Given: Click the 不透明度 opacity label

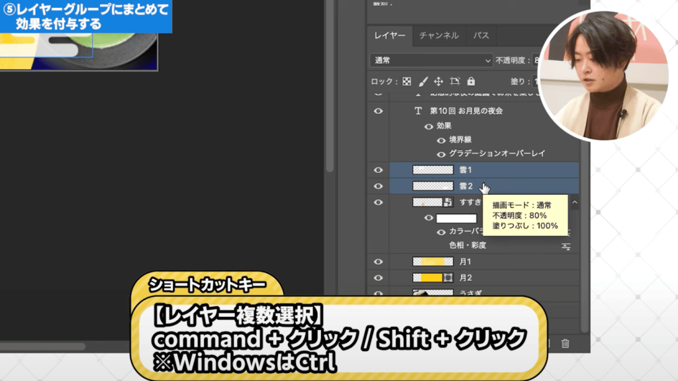Looking at the screenshot, I should [512, 60].
